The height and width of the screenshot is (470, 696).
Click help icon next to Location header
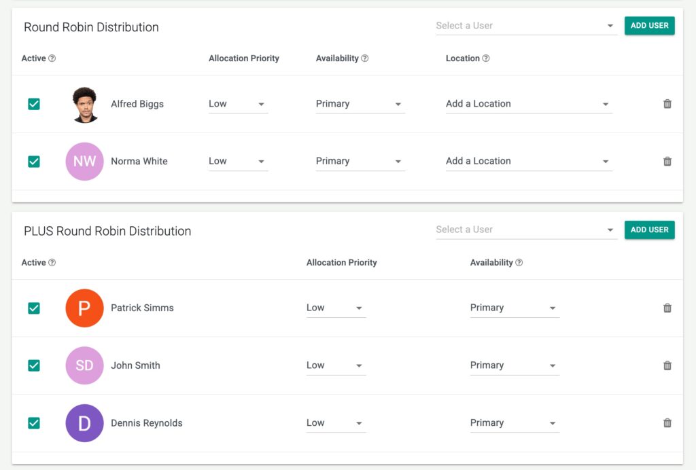pos(486,58)
